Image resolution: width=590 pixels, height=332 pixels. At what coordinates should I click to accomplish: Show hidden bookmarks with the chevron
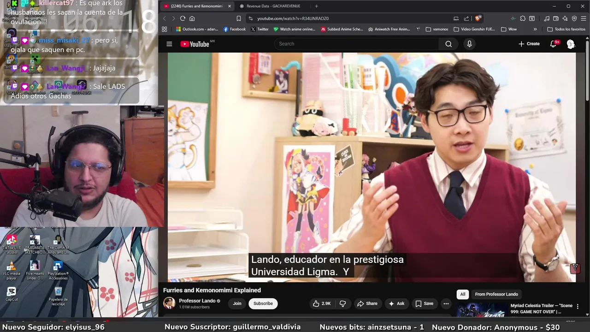click(535, 29)
